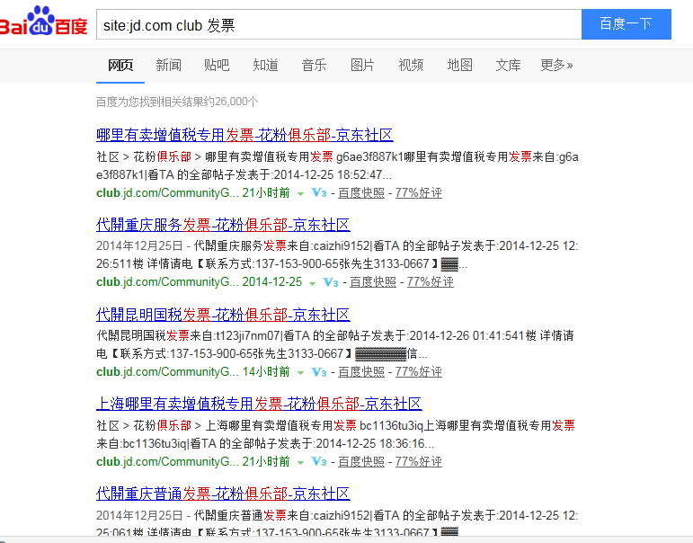
Task: Open 百度快照 for 上海哪里有卖 result
Action: pos(361,462)
